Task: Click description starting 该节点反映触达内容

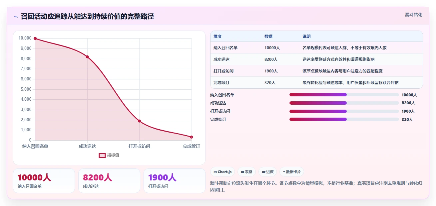Action: [342, 71]
